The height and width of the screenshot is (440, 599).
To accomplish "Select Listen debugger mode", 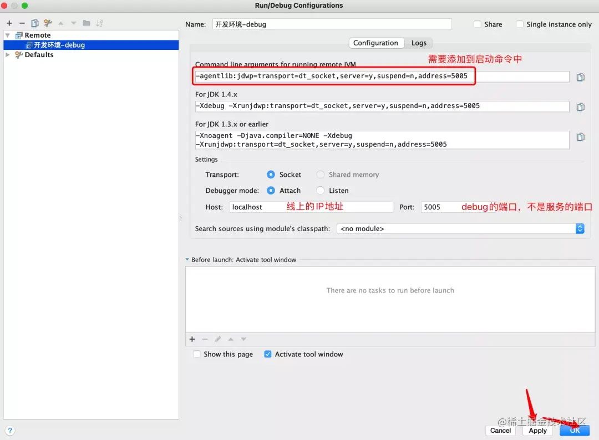I will coord(321,190).
